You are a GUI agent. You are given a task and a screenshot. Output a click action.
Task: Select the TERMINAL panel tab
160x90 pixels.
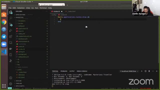coord(55,71)
